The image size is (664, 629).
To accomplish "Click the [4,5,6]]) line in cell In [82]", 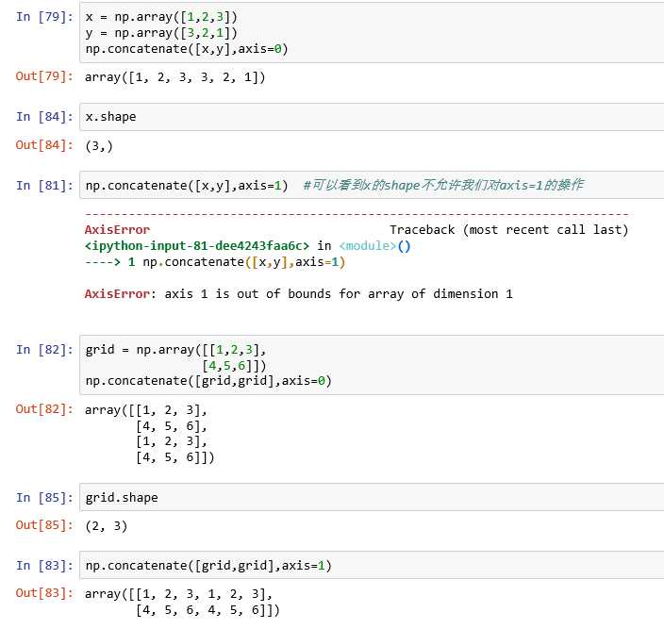I will click(234, 366).
